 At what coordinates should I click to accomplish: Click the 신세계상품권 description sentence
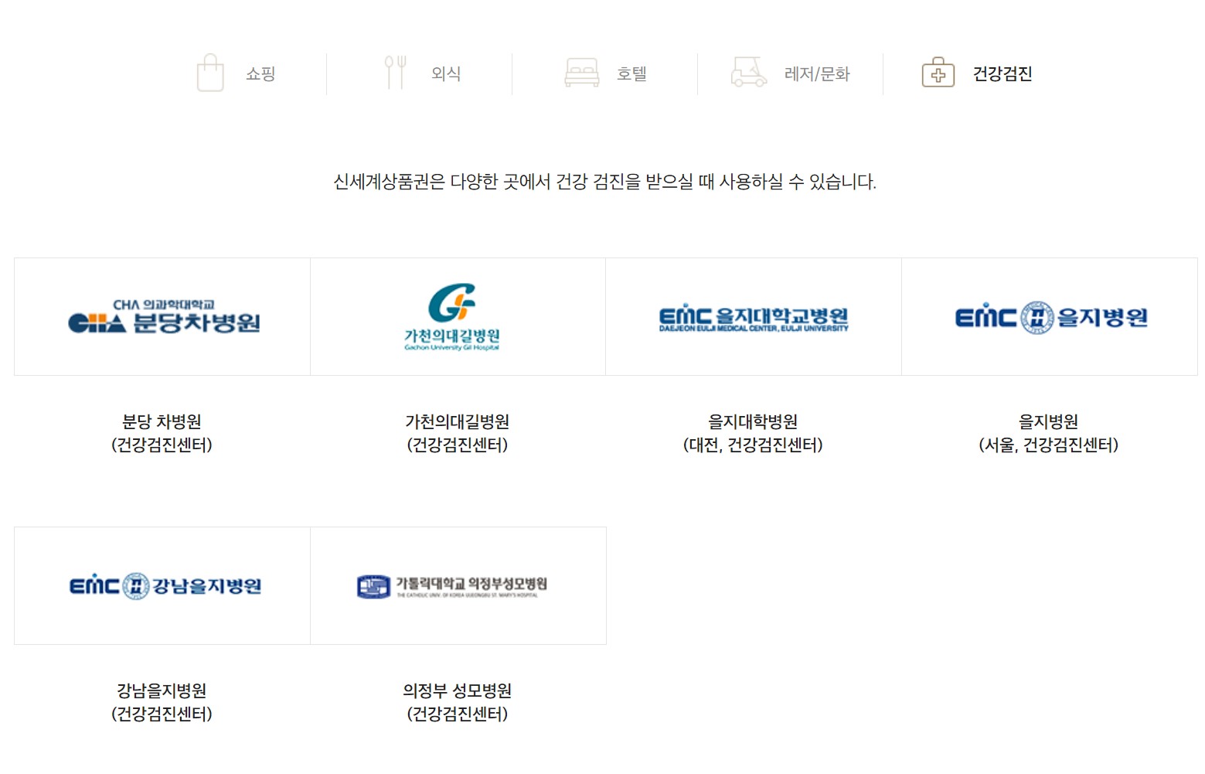tap(604, 182)
